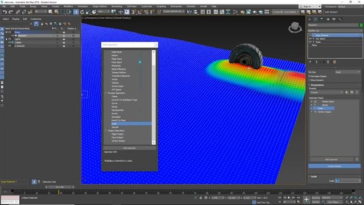Open the Utilities tab wrench icon

tap(340, 19)
